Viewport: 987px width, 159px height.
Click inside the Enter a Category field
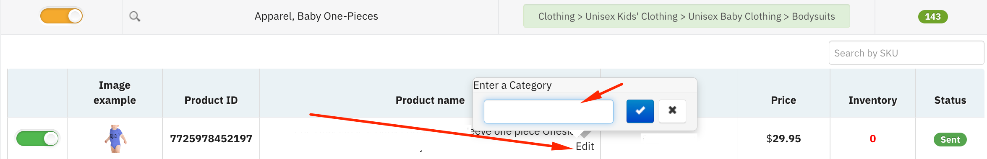pyautogui.click(x=548, y=111)
